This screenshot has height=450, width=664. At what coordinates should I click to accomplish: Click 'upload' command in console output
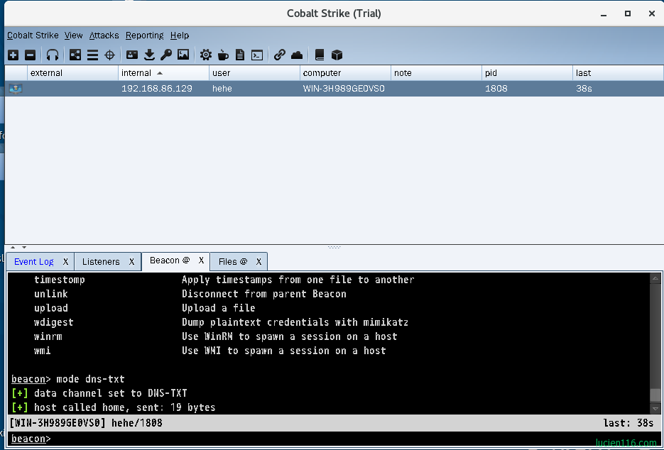(x=51, y=308)
